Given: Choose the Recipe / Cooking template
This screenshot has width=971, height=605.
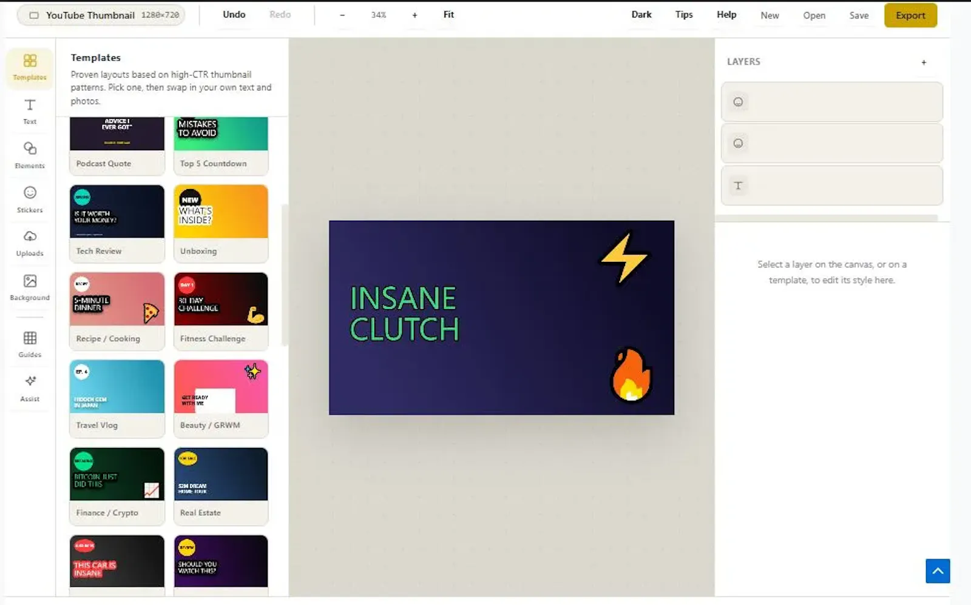Looking at the screenshot, I should pos(117,311).
